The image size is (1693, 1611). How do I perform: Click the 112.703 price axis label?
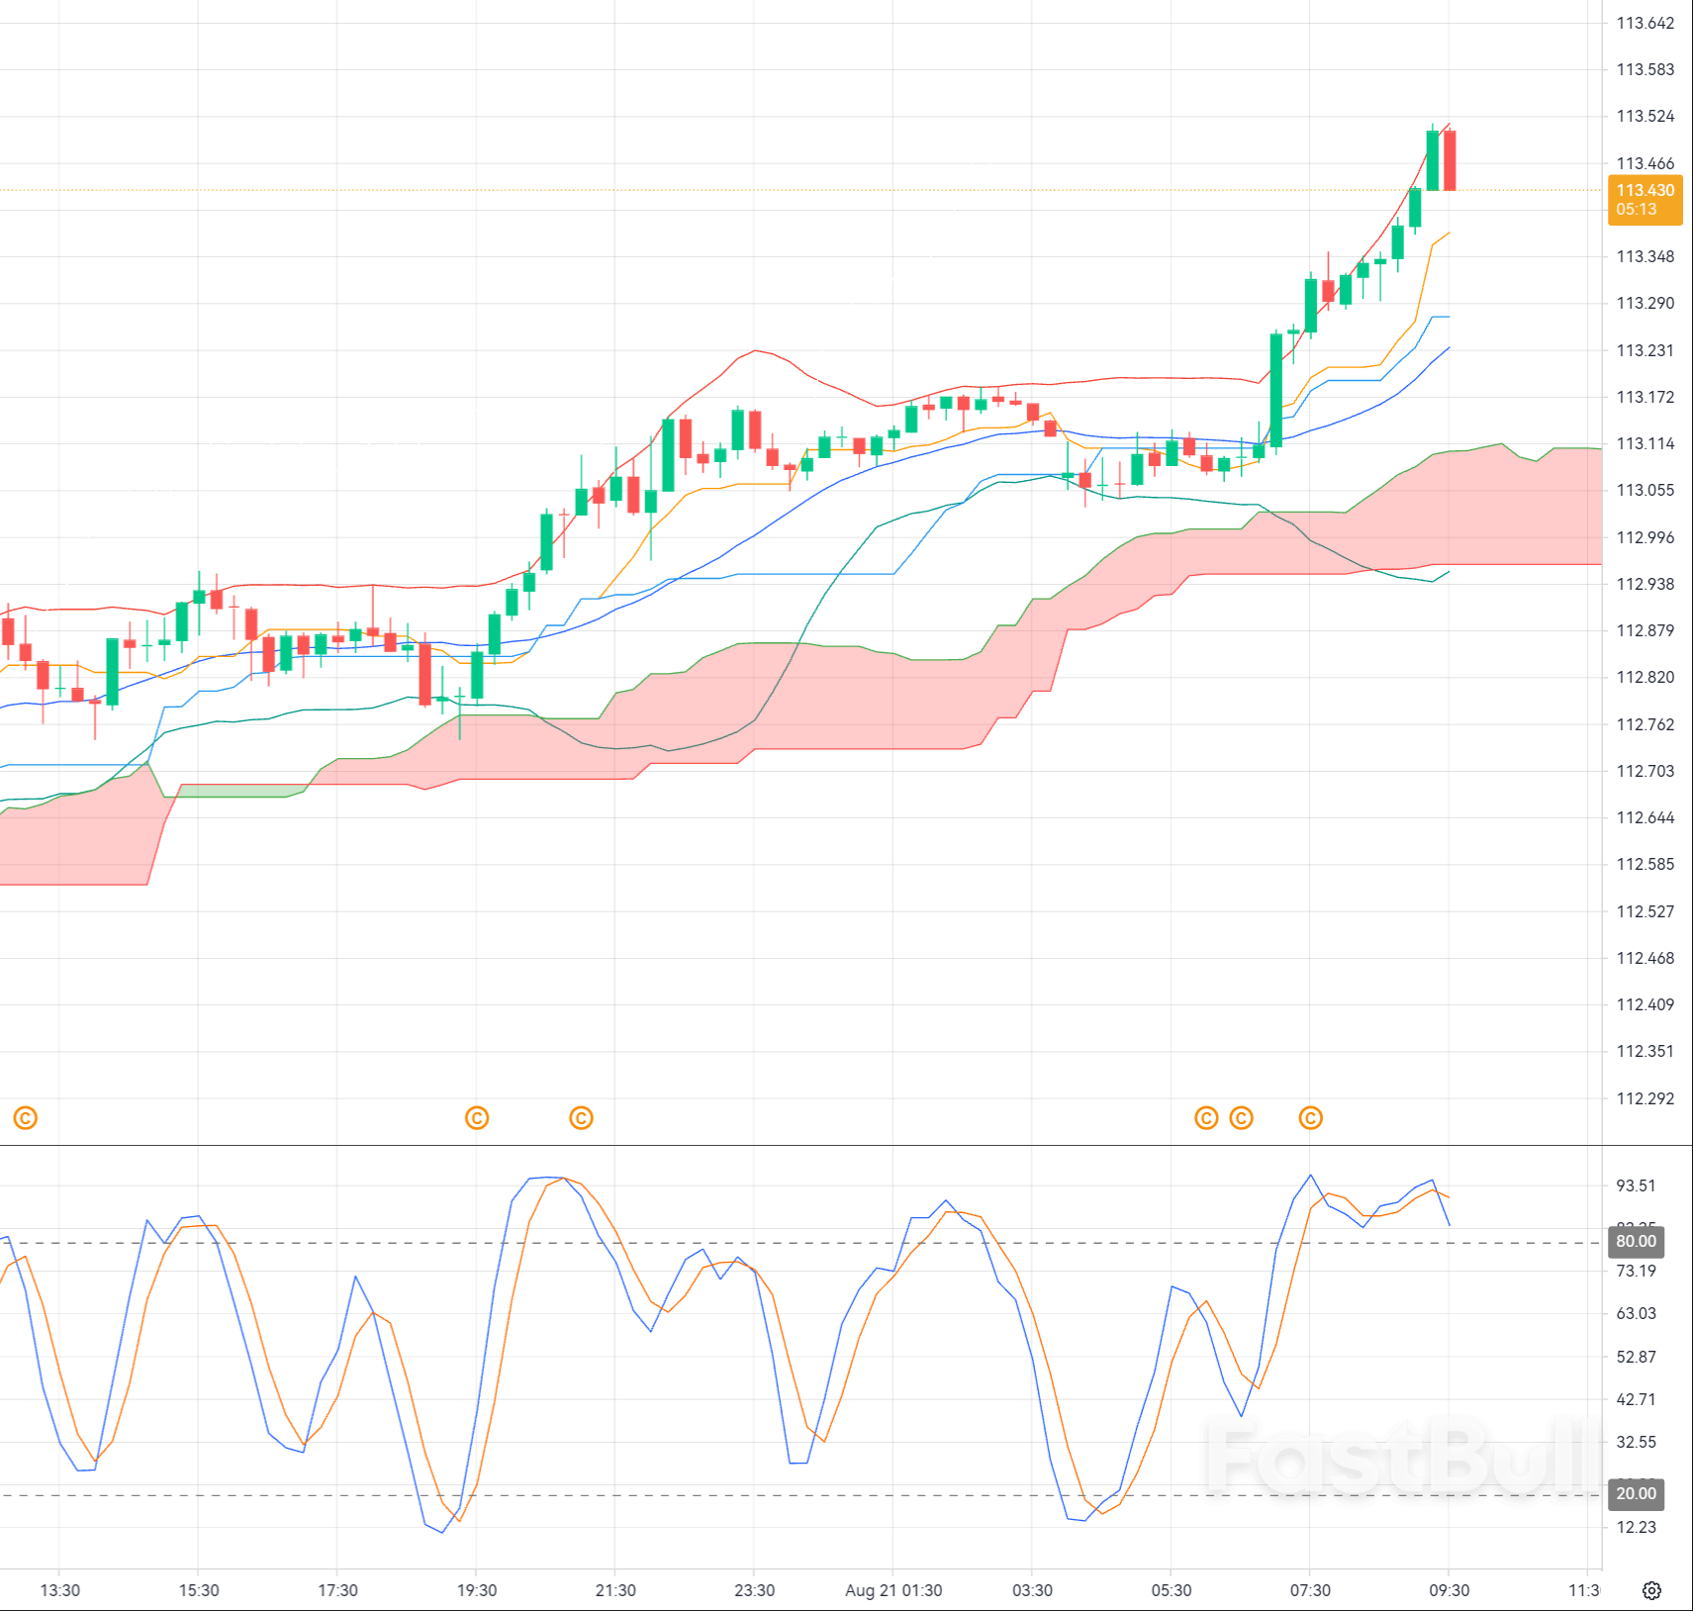coord(1646,771)
